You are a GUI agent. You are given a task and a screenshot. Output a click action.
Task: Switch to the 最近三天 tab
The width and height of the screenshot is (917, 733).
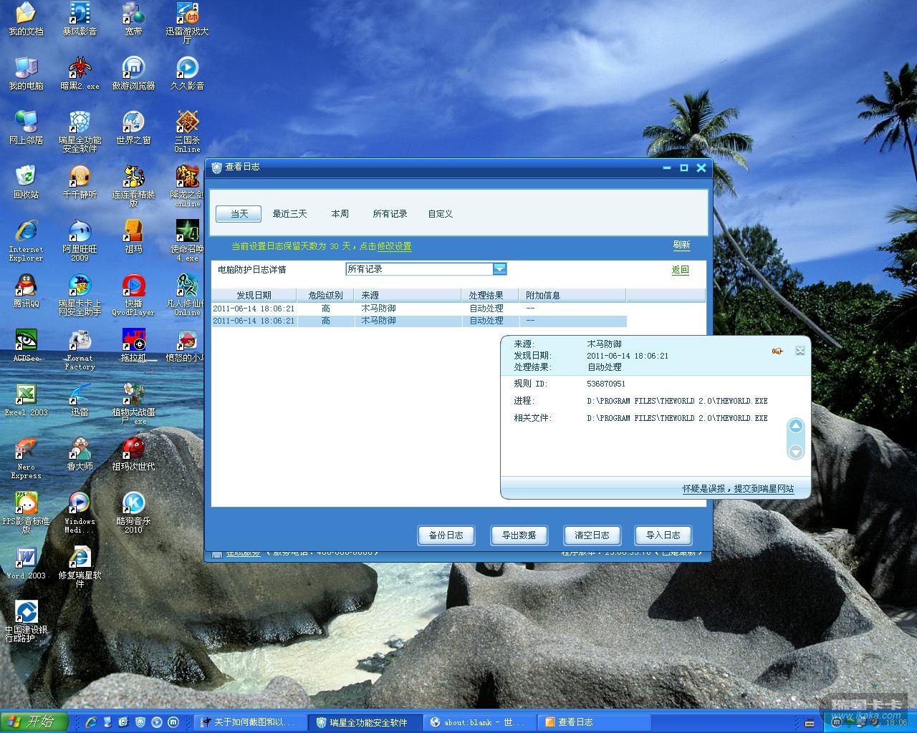coord(289,214)
